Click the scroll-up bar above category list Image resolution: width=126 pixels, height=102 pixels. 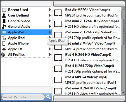pyautogui.click(x=26, y=4)
